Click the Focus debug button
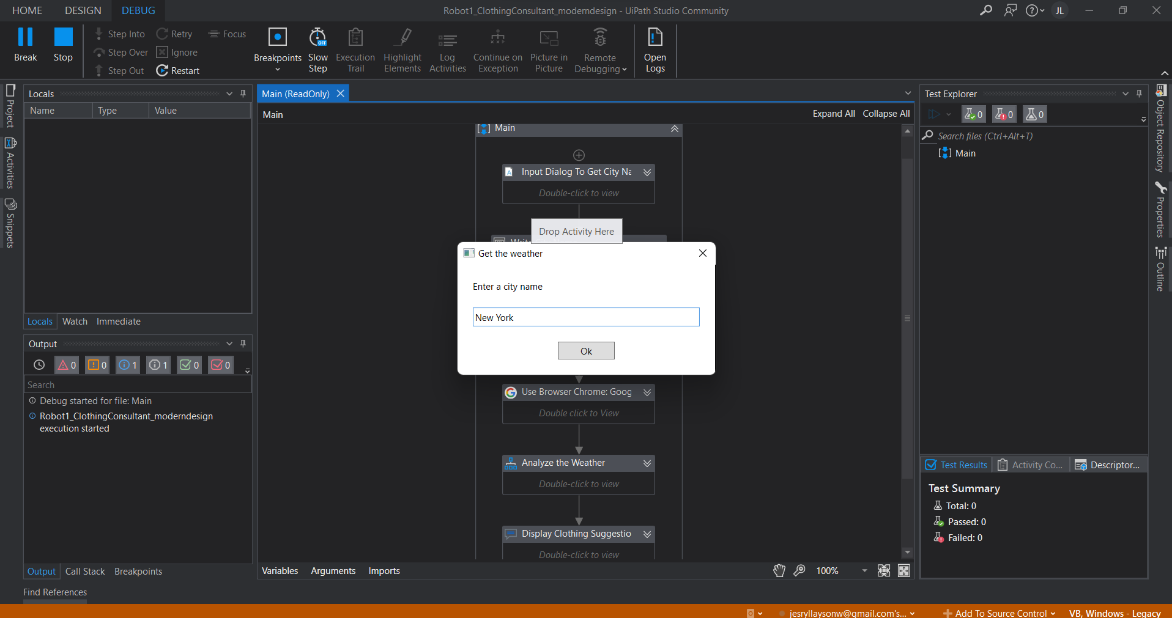 [227, 34]
